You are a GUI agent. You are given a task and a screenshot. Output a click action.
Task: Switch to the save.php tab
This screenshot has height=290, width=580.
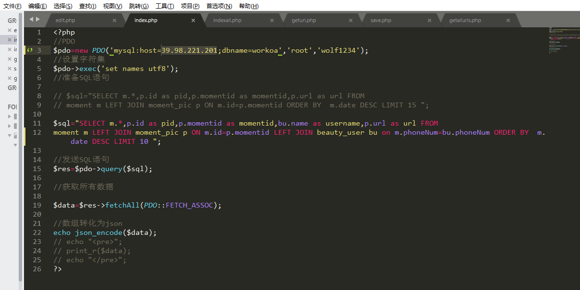pos(381,21)
